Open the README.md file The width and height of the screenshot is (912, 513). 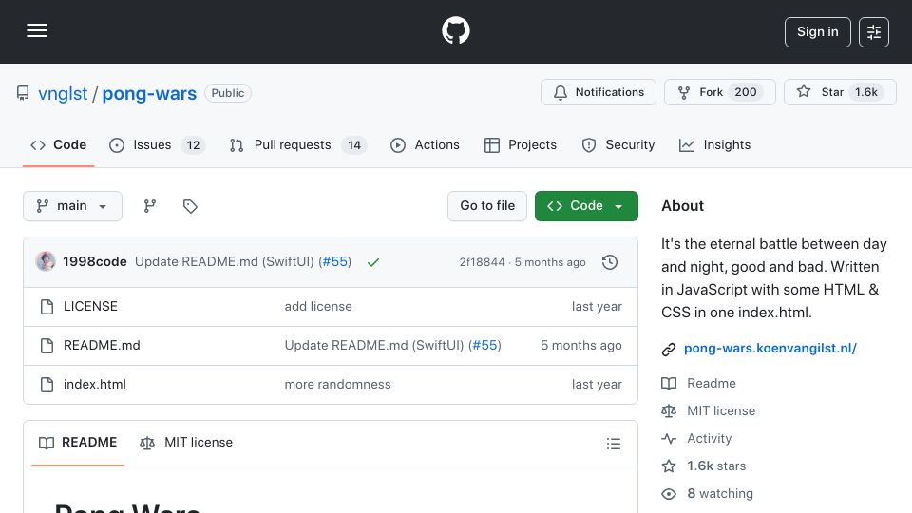coord(102,346)
